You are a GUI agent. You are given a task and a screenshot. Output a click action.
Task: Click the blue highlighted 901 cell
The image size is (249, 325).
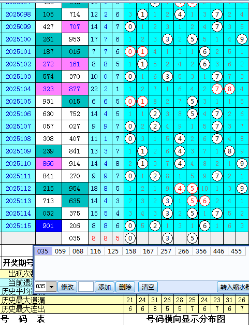click(x=49, y=225)
